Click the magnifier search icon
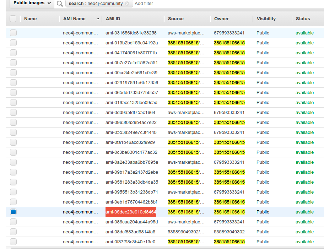 point(60,4)
